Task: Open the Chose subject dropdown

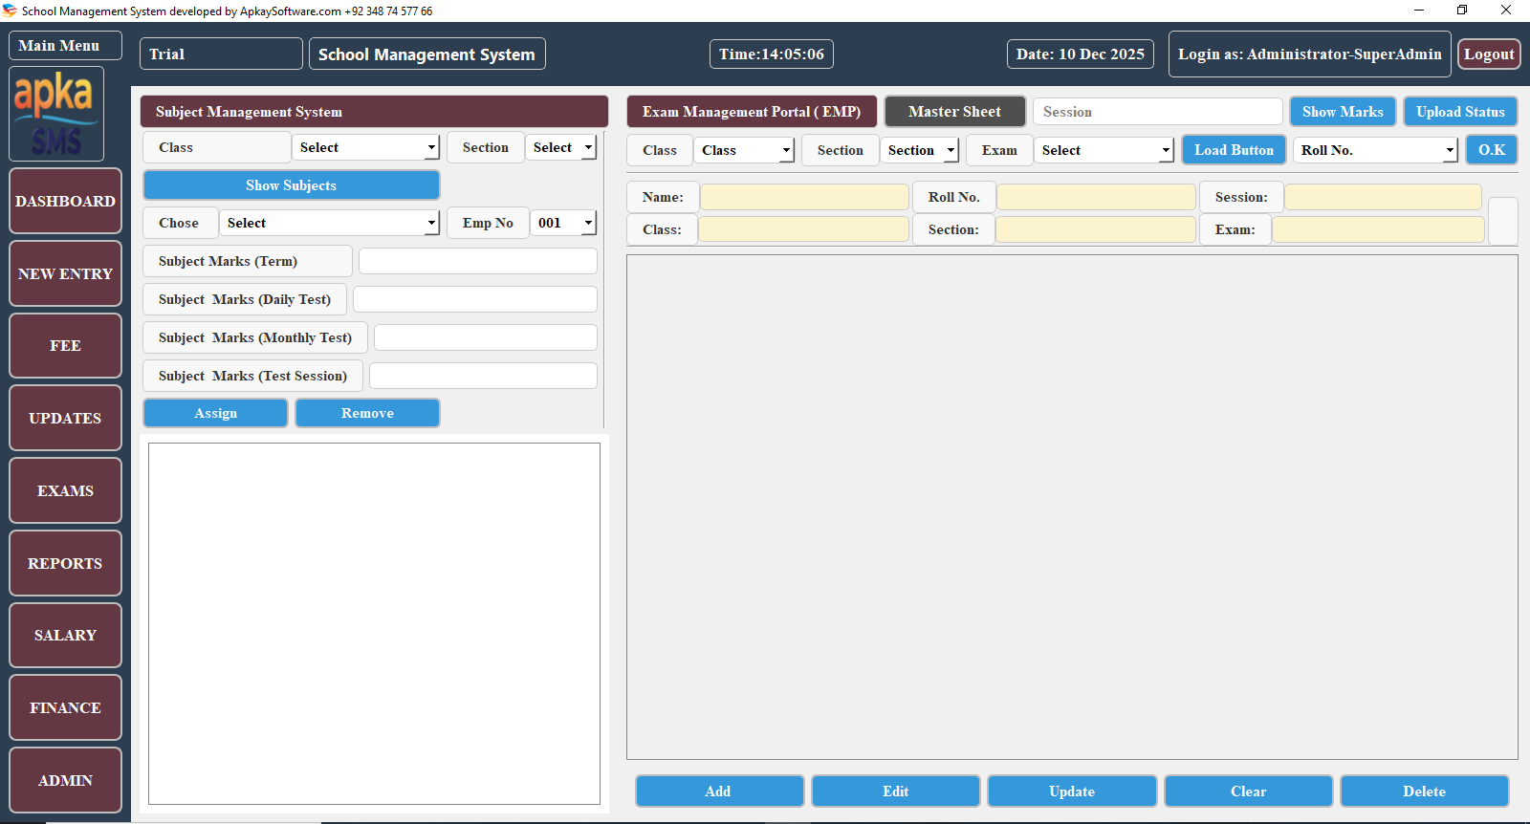Action: [329, 223]
